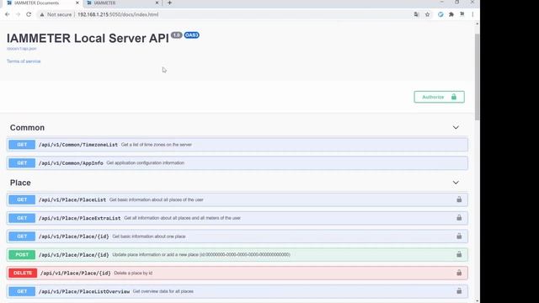Expand the GET TimezoneList endpoint
Image resolution: width=539 pixels, height=303 pixels.
pyautogui.click(x=237, y=145)
